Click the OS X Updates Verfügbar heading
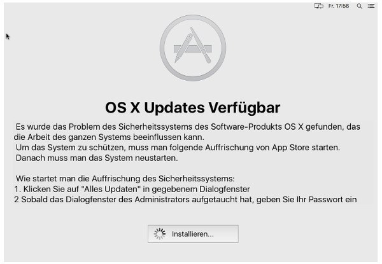 click(193, 108)
